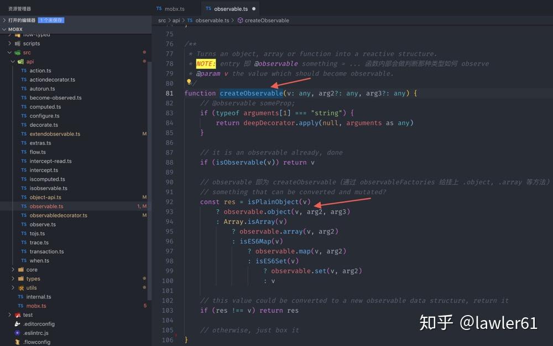Open observabledecorator.ts file
553x346 pixels.
tap(58, 215)
